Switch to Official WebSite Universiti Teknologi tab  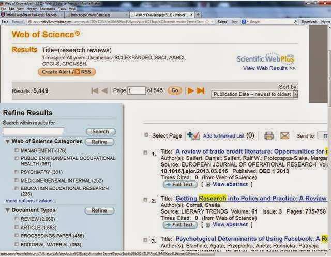pyautogui.click(x=32, y=15)
